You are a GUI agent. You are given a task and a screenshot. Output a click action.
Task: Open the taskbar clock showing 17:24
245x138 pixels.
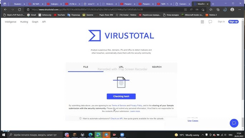tap(239, 135)
